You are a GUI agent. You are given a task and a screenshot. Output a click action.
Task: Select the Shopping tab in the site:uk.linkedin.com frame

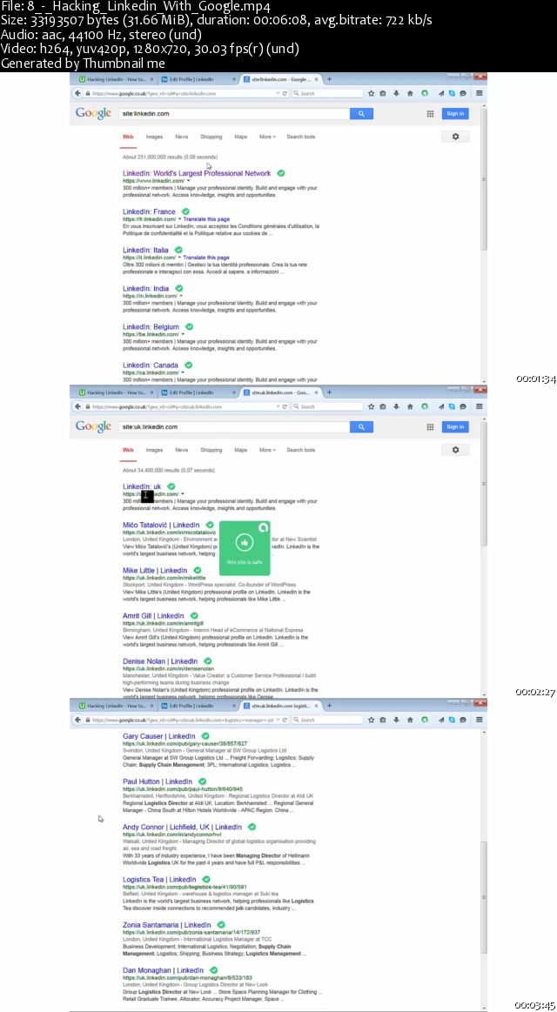tap(211, 450)
